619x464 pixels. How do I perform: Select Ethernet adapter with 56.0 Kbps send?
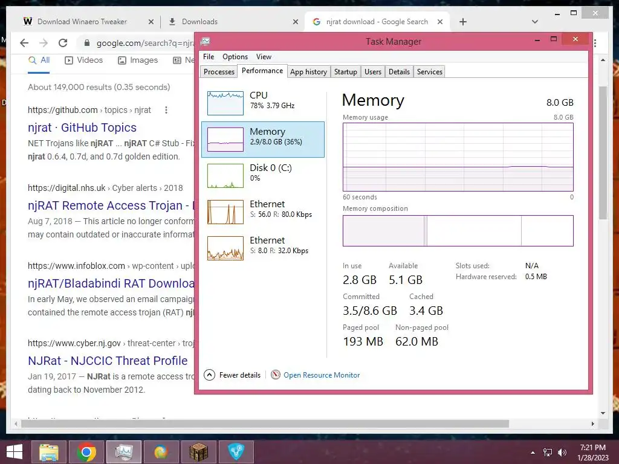coord(263,212)
